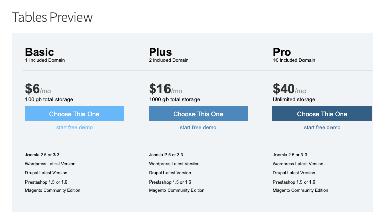This screenshot has height=217, width=387.
Task: Click Magento Community Edition in Pro column
Action: pyautogui.click(x=300, y=190)
